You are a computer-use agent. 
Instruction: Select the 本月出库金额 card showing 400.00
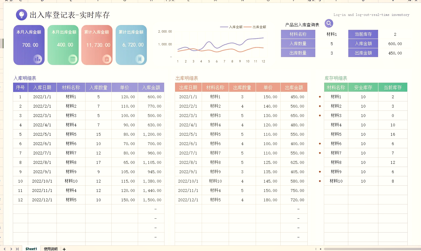(63, 45)
